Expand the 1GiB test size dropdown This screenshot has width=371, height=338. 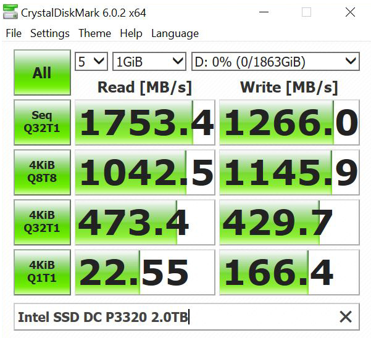(x=149, y=61)
